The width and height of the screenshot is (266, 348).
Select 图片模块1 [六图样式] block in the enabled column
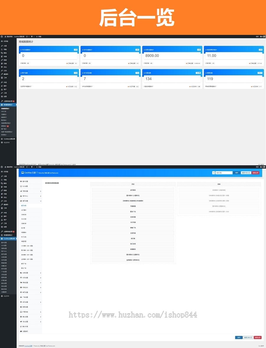click(133, 195)
